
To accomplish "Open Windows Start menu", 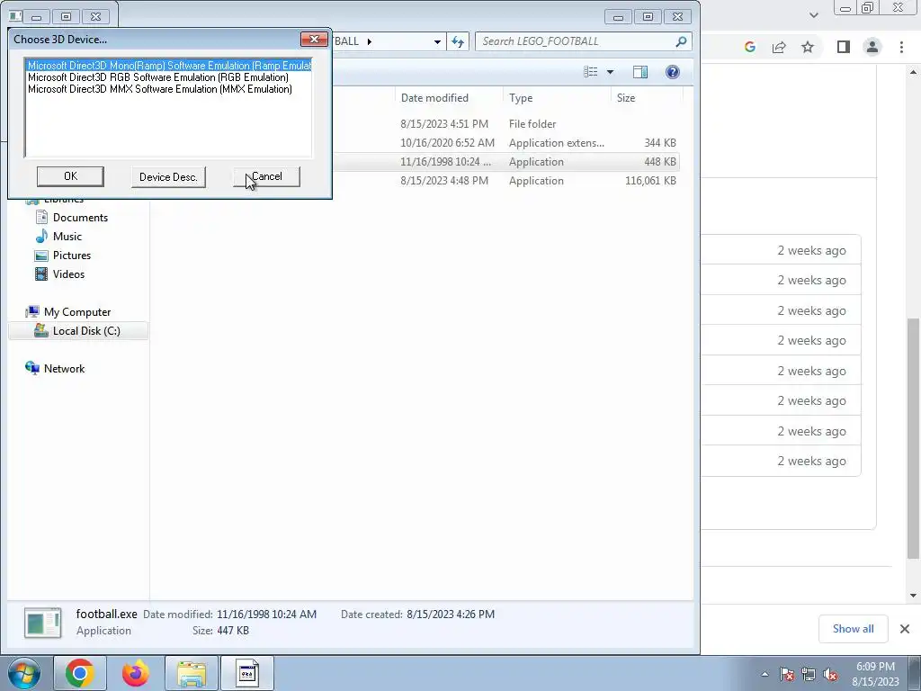I will pyautogui.click(x=24, y=673).
